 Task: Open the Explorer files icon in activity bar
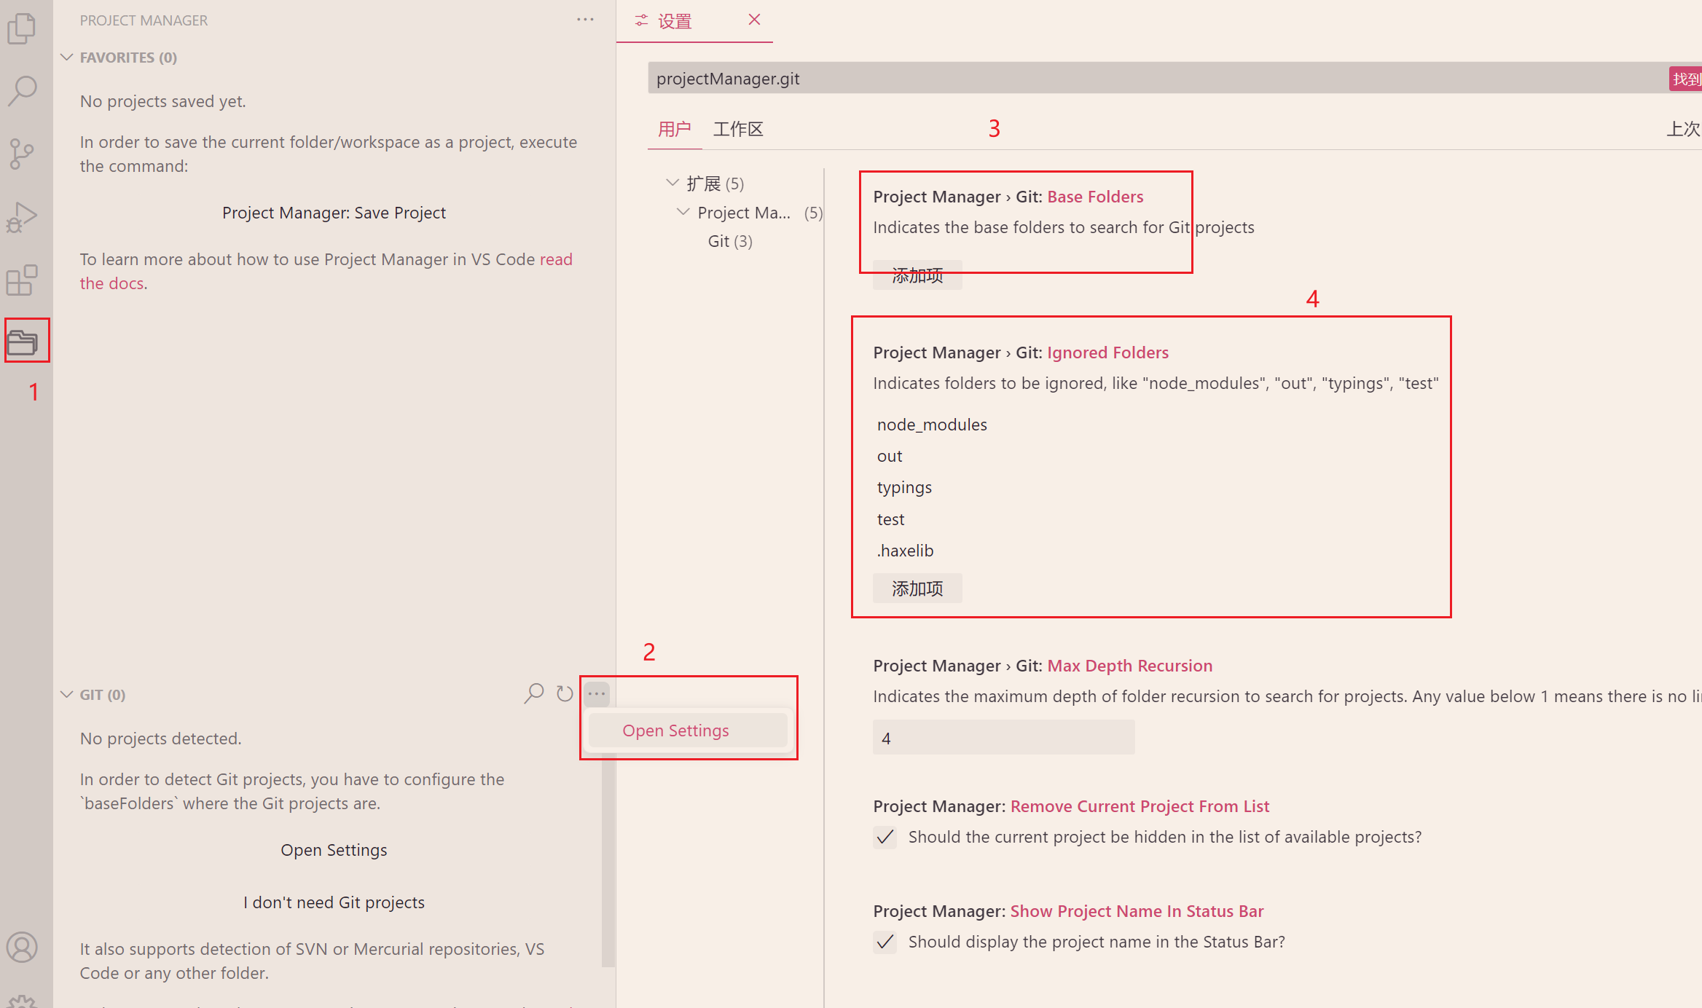22,28
